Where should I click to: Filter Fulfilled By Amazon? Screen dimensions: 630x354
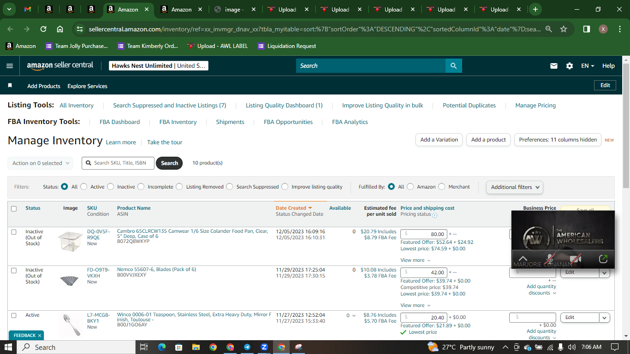(x=410, y=187)
